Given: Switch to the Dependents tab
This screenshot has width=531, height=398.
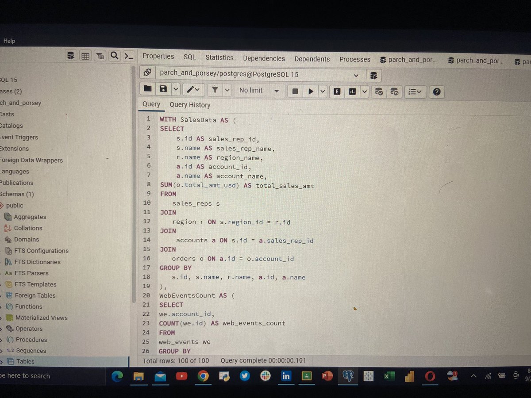Looking at the screenshot, I should pos(312,59).
